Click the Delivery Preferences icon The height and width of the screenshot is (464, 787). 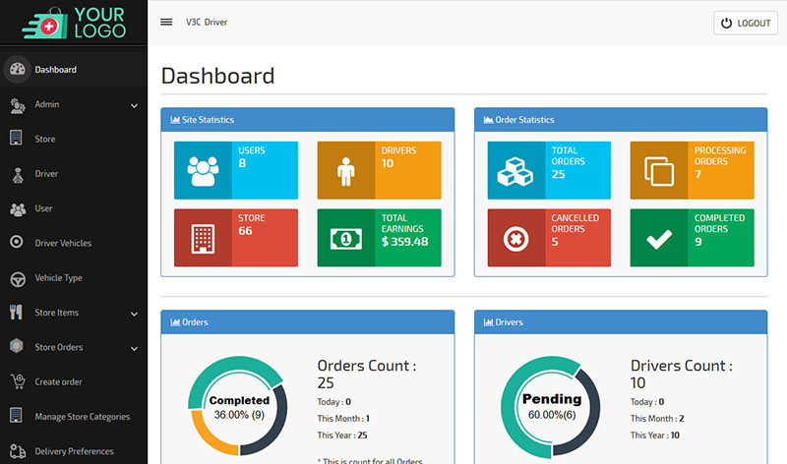coord(18,451)
